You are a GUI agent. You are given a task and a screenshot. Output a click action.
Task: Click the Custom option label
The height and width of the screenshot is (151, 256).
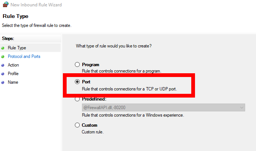click(x=89, y=125)
